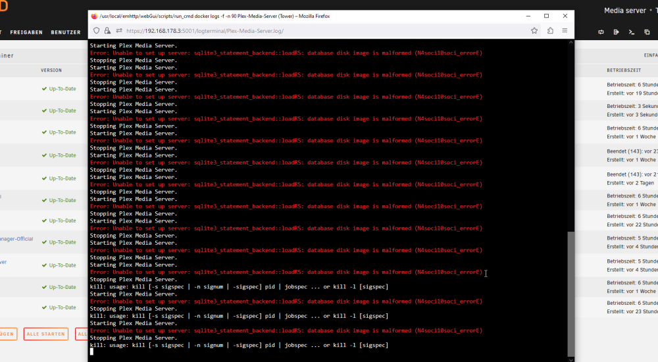Click the VERSION column header
This screenshot has height=362, width=658.
pos(51,70)
